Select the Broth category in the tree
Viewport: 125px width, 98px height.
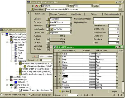(x=20, y=48)
